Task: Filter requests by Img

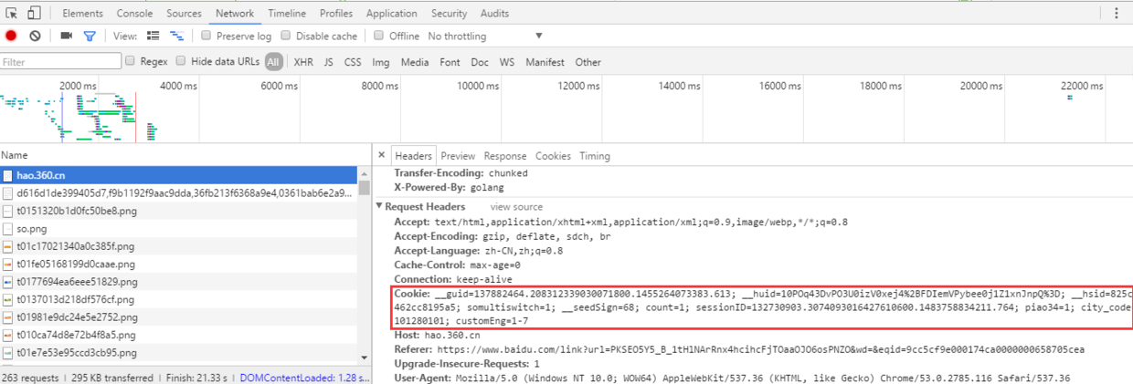Action: point(381,62)
